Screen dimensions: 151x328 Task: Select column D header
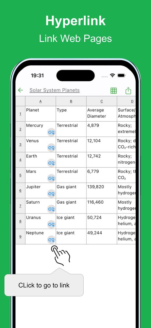tap(126, 101)
